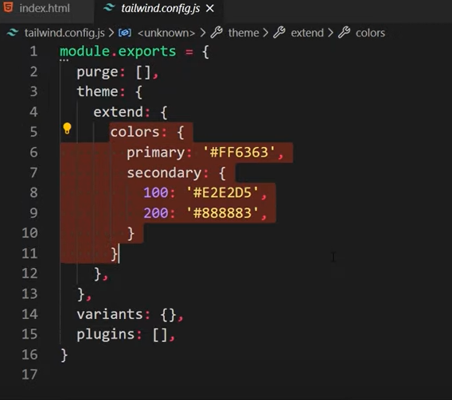Expand chevron after tailwind.config.js breadcrumb
This screenshot has height=400, width=452.
(x=111, y=33)
